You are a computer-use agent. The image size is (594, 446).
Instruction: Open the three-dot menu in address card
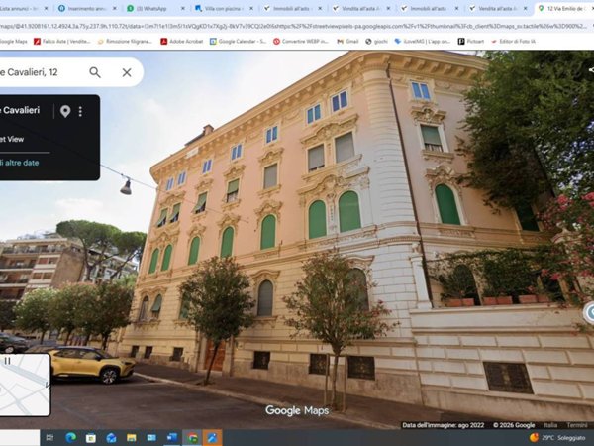click(80, 111)
